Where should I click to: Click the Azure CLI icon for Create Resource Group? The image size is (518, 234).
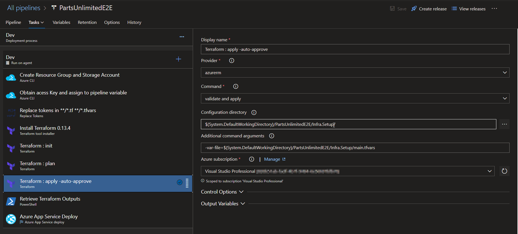(11, 78)
